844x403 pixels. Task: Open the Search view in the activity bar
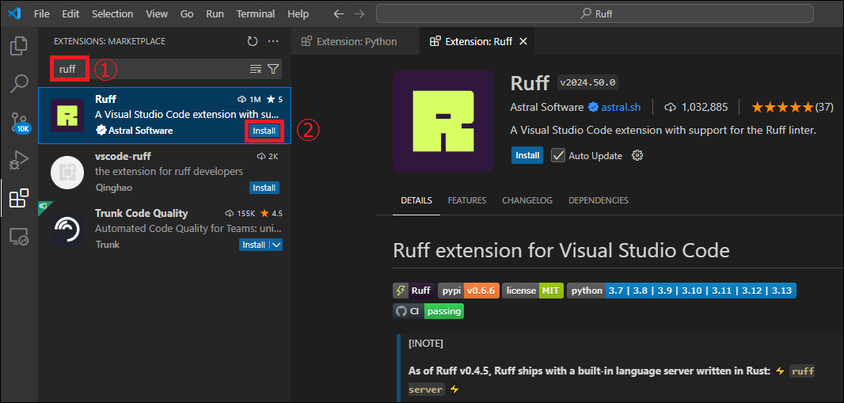click(x=19, y=83)
